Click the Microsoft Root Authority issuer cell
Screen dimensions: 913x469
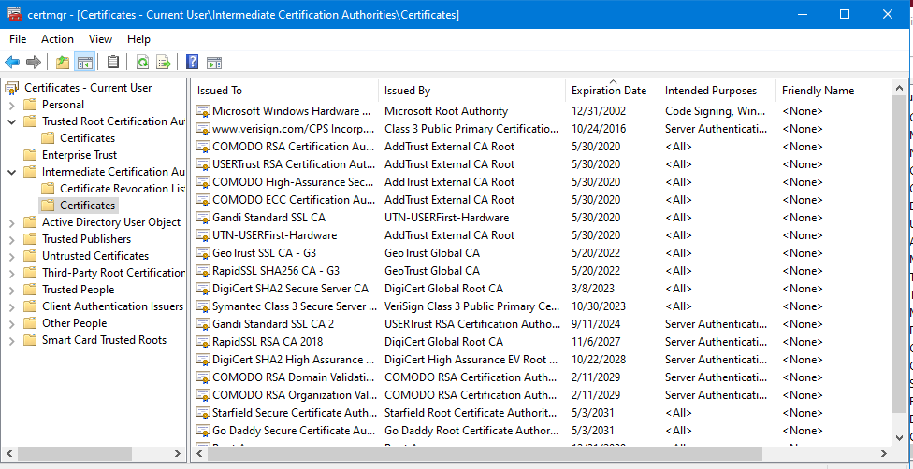coord(446,111)
